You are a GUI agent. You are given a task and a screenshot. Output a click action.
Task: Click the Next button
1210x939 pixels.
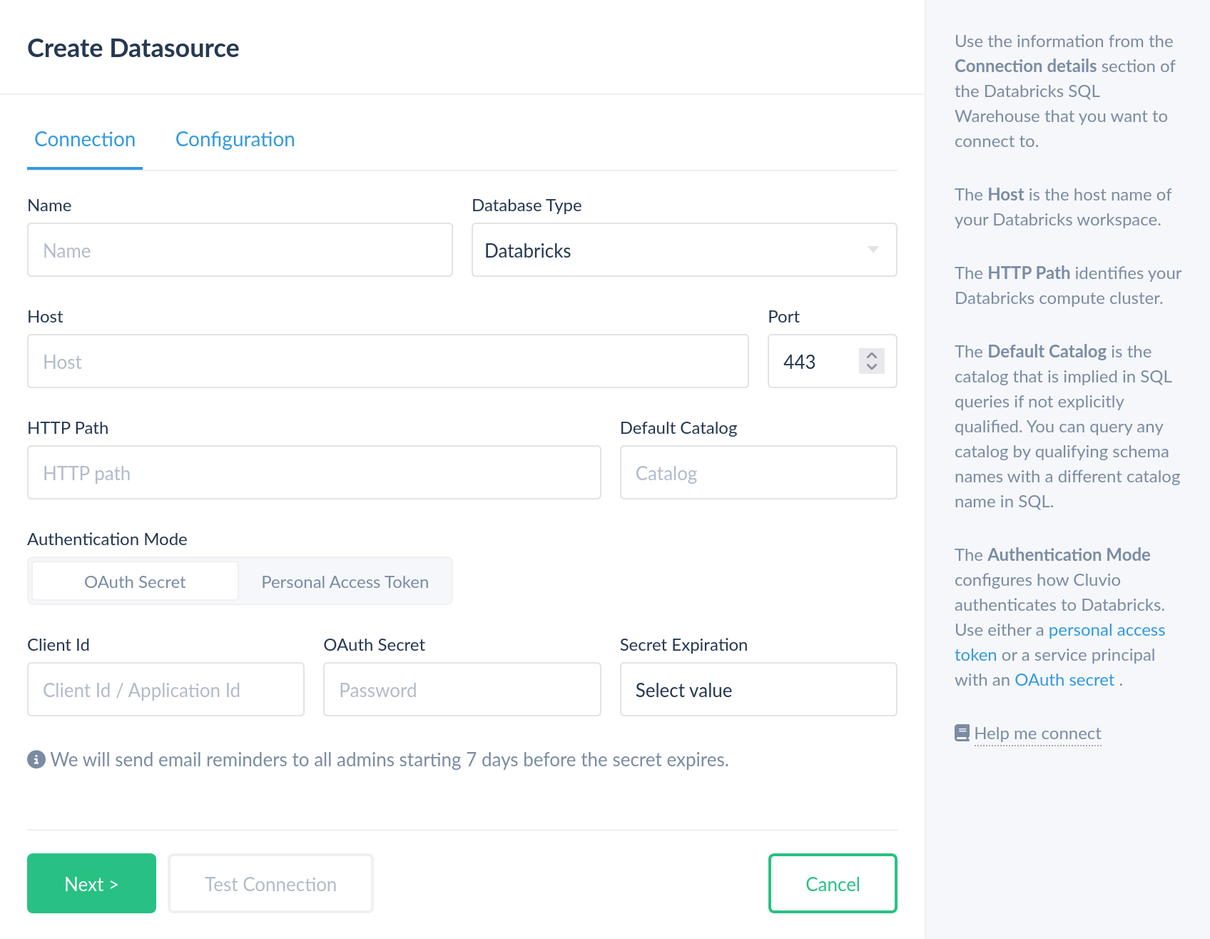pyautogui.click(x=91, y=883)
